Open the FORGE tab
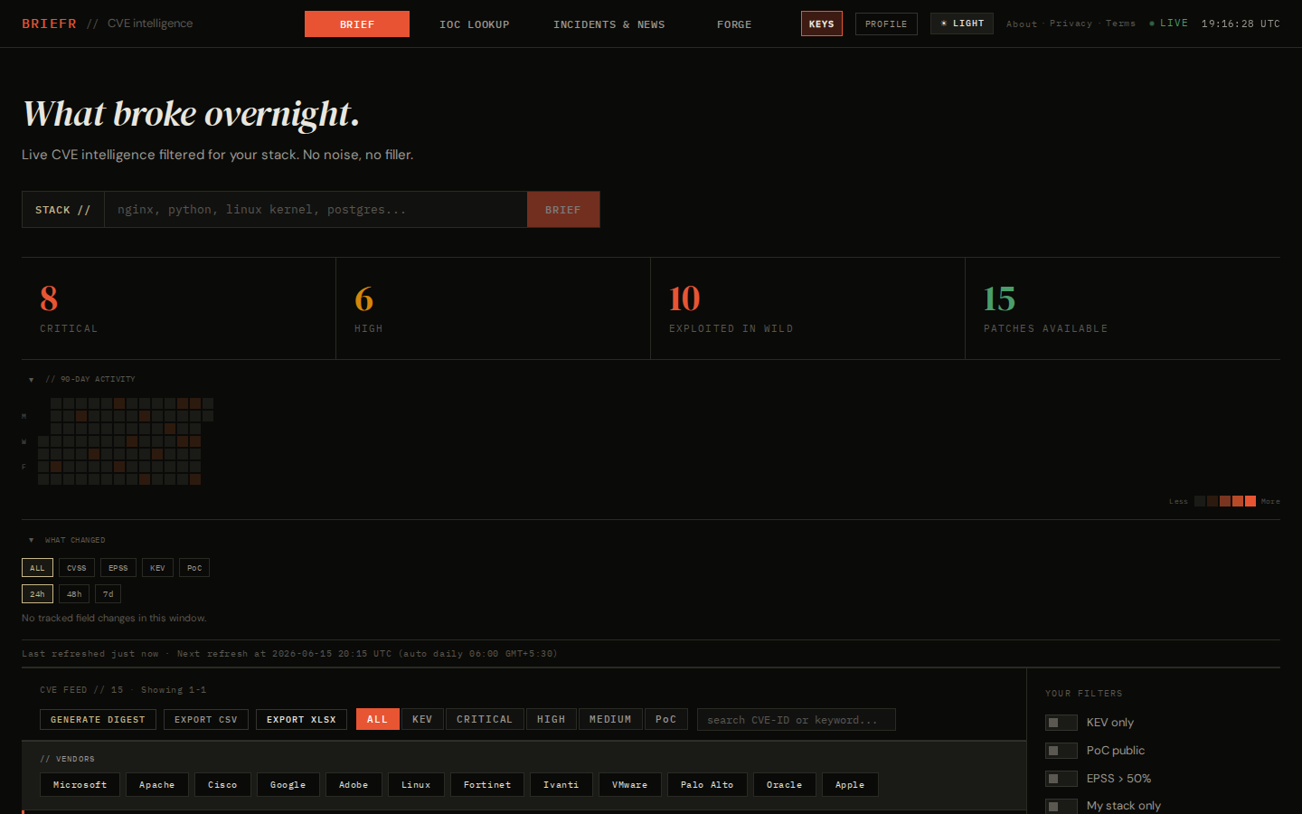 coord(734,24)
